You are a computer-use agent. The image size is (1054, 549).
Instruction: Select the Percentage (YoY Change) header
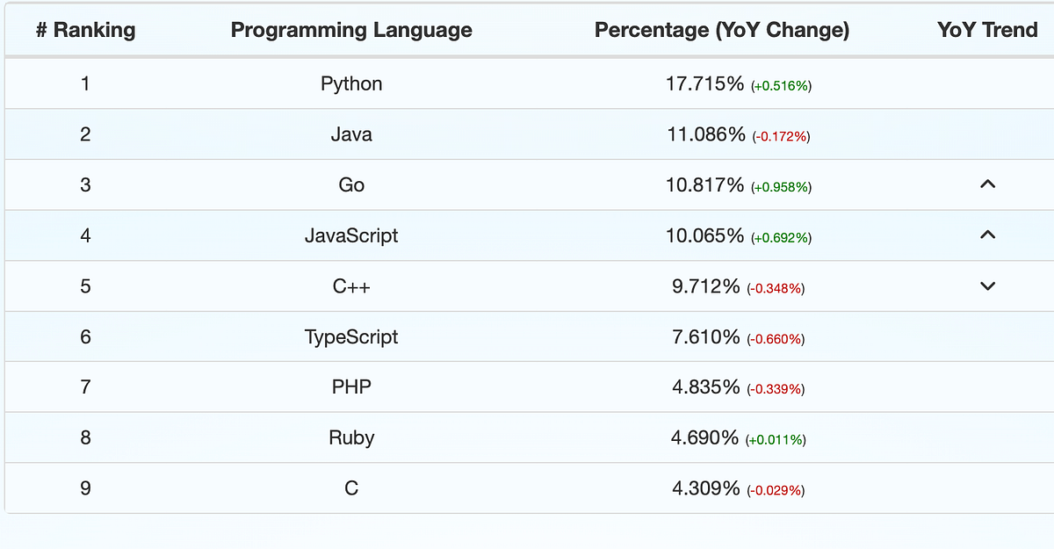click(x=723, y=29)
